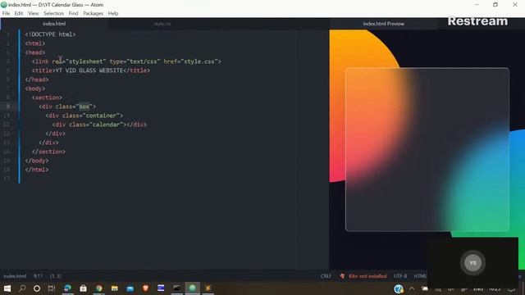Screen dimensions: 525x295
Task: Click the clock in the system tray
Action: pos(495,289)
